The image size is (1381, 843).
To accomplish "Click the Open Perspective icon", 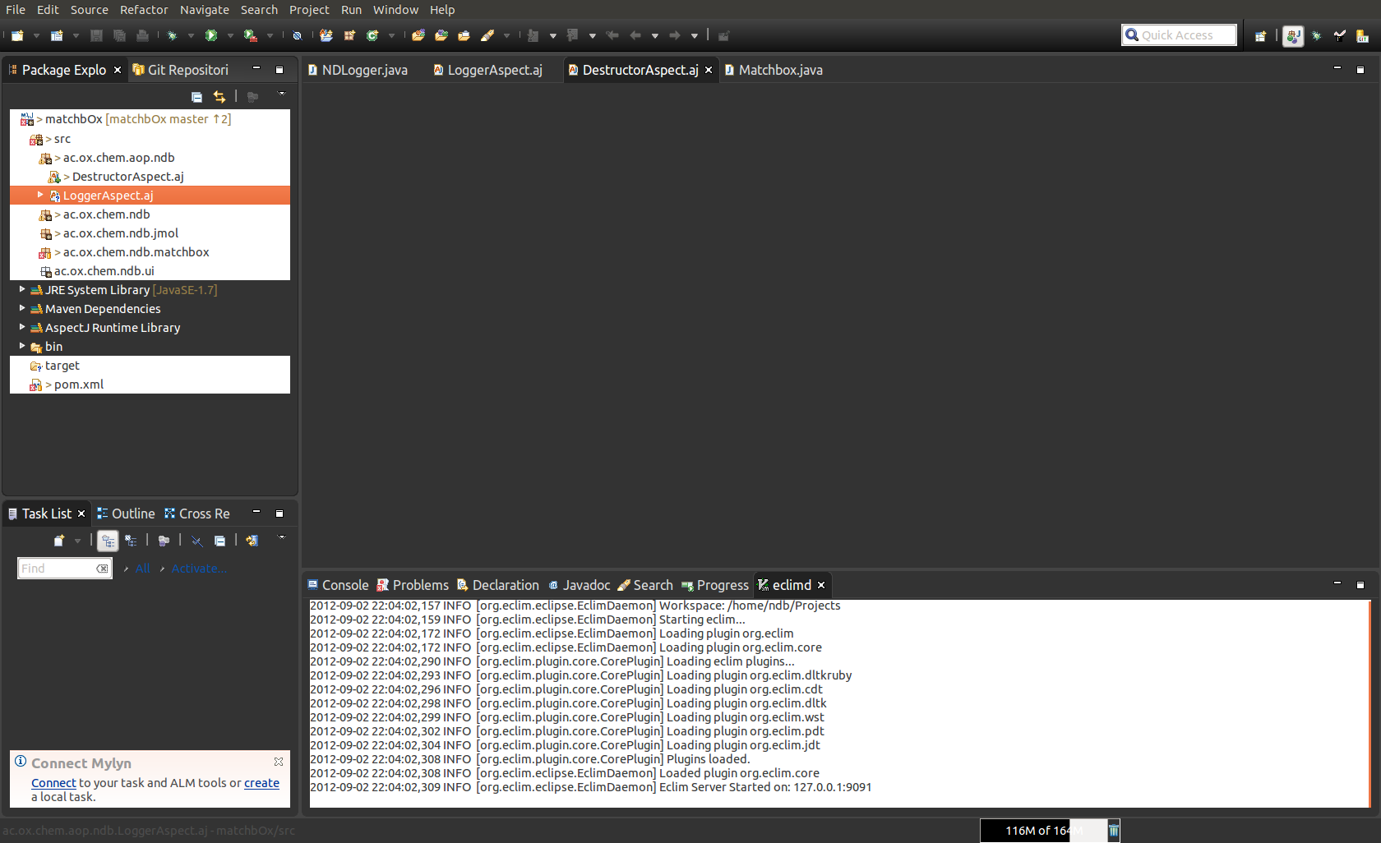I will tap(1262, 35).
